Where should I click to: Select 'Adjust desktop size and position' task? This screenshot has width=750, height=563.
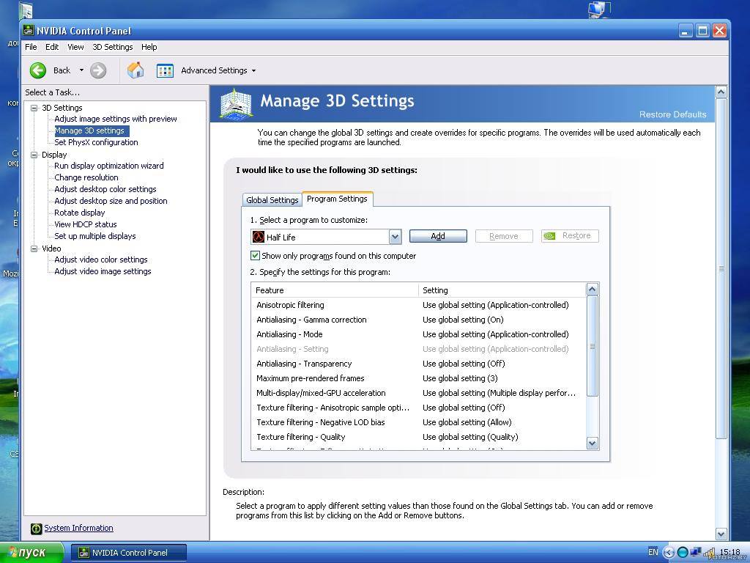point(111,201)
